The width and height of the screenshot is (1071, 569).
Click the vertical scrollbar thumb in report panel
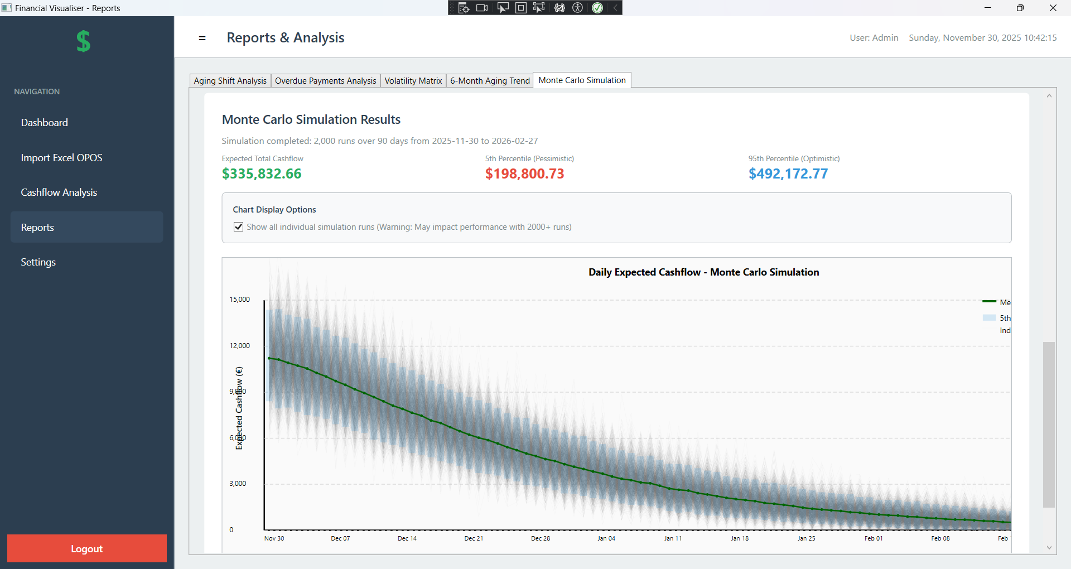1049,424
